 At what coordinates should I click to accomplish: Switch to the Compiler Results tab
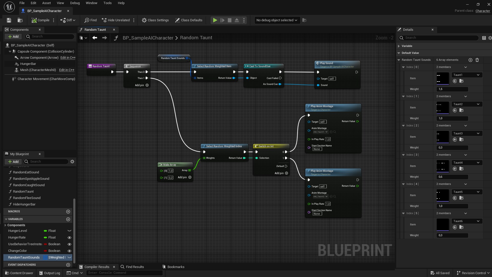click(97, 267)
